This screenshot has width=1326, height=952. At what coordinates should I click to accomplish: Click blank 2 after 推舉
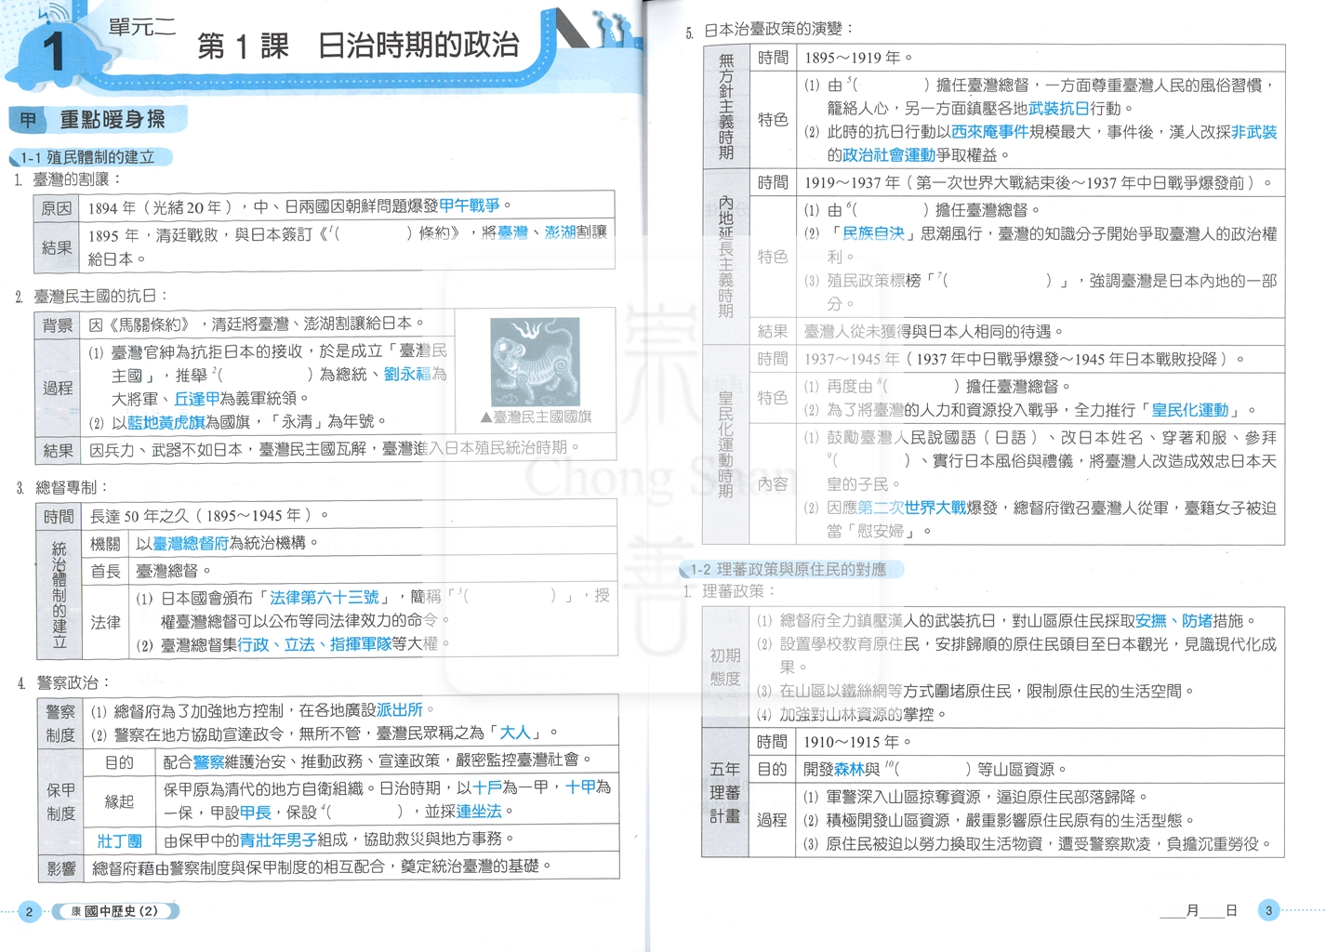click(263, 374)
